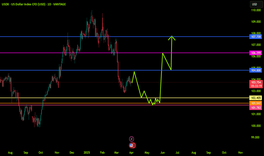Click the USDX US Dollar Index CFD title
This screenshot has height=156, width=264.
coord(34,4)
